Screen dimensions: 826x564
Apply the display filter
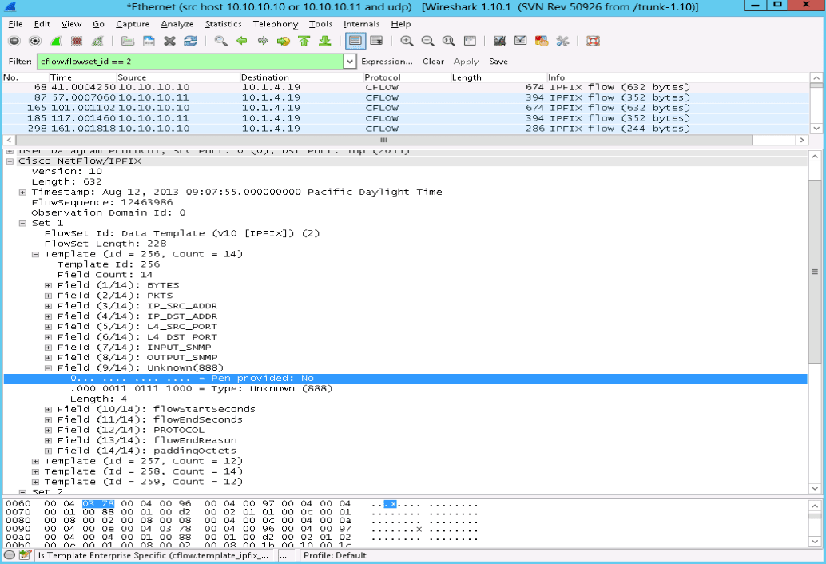tap(466, 62)
